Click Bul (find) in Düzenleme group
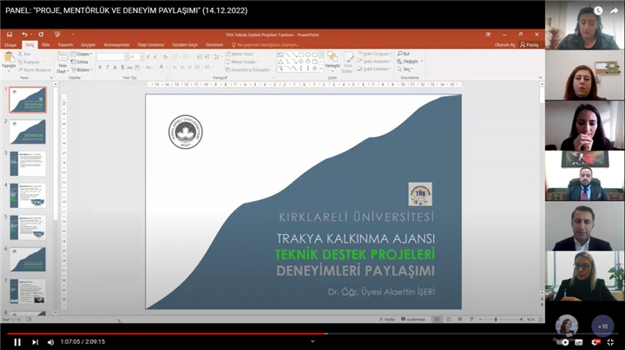 [x=404, y=54]
